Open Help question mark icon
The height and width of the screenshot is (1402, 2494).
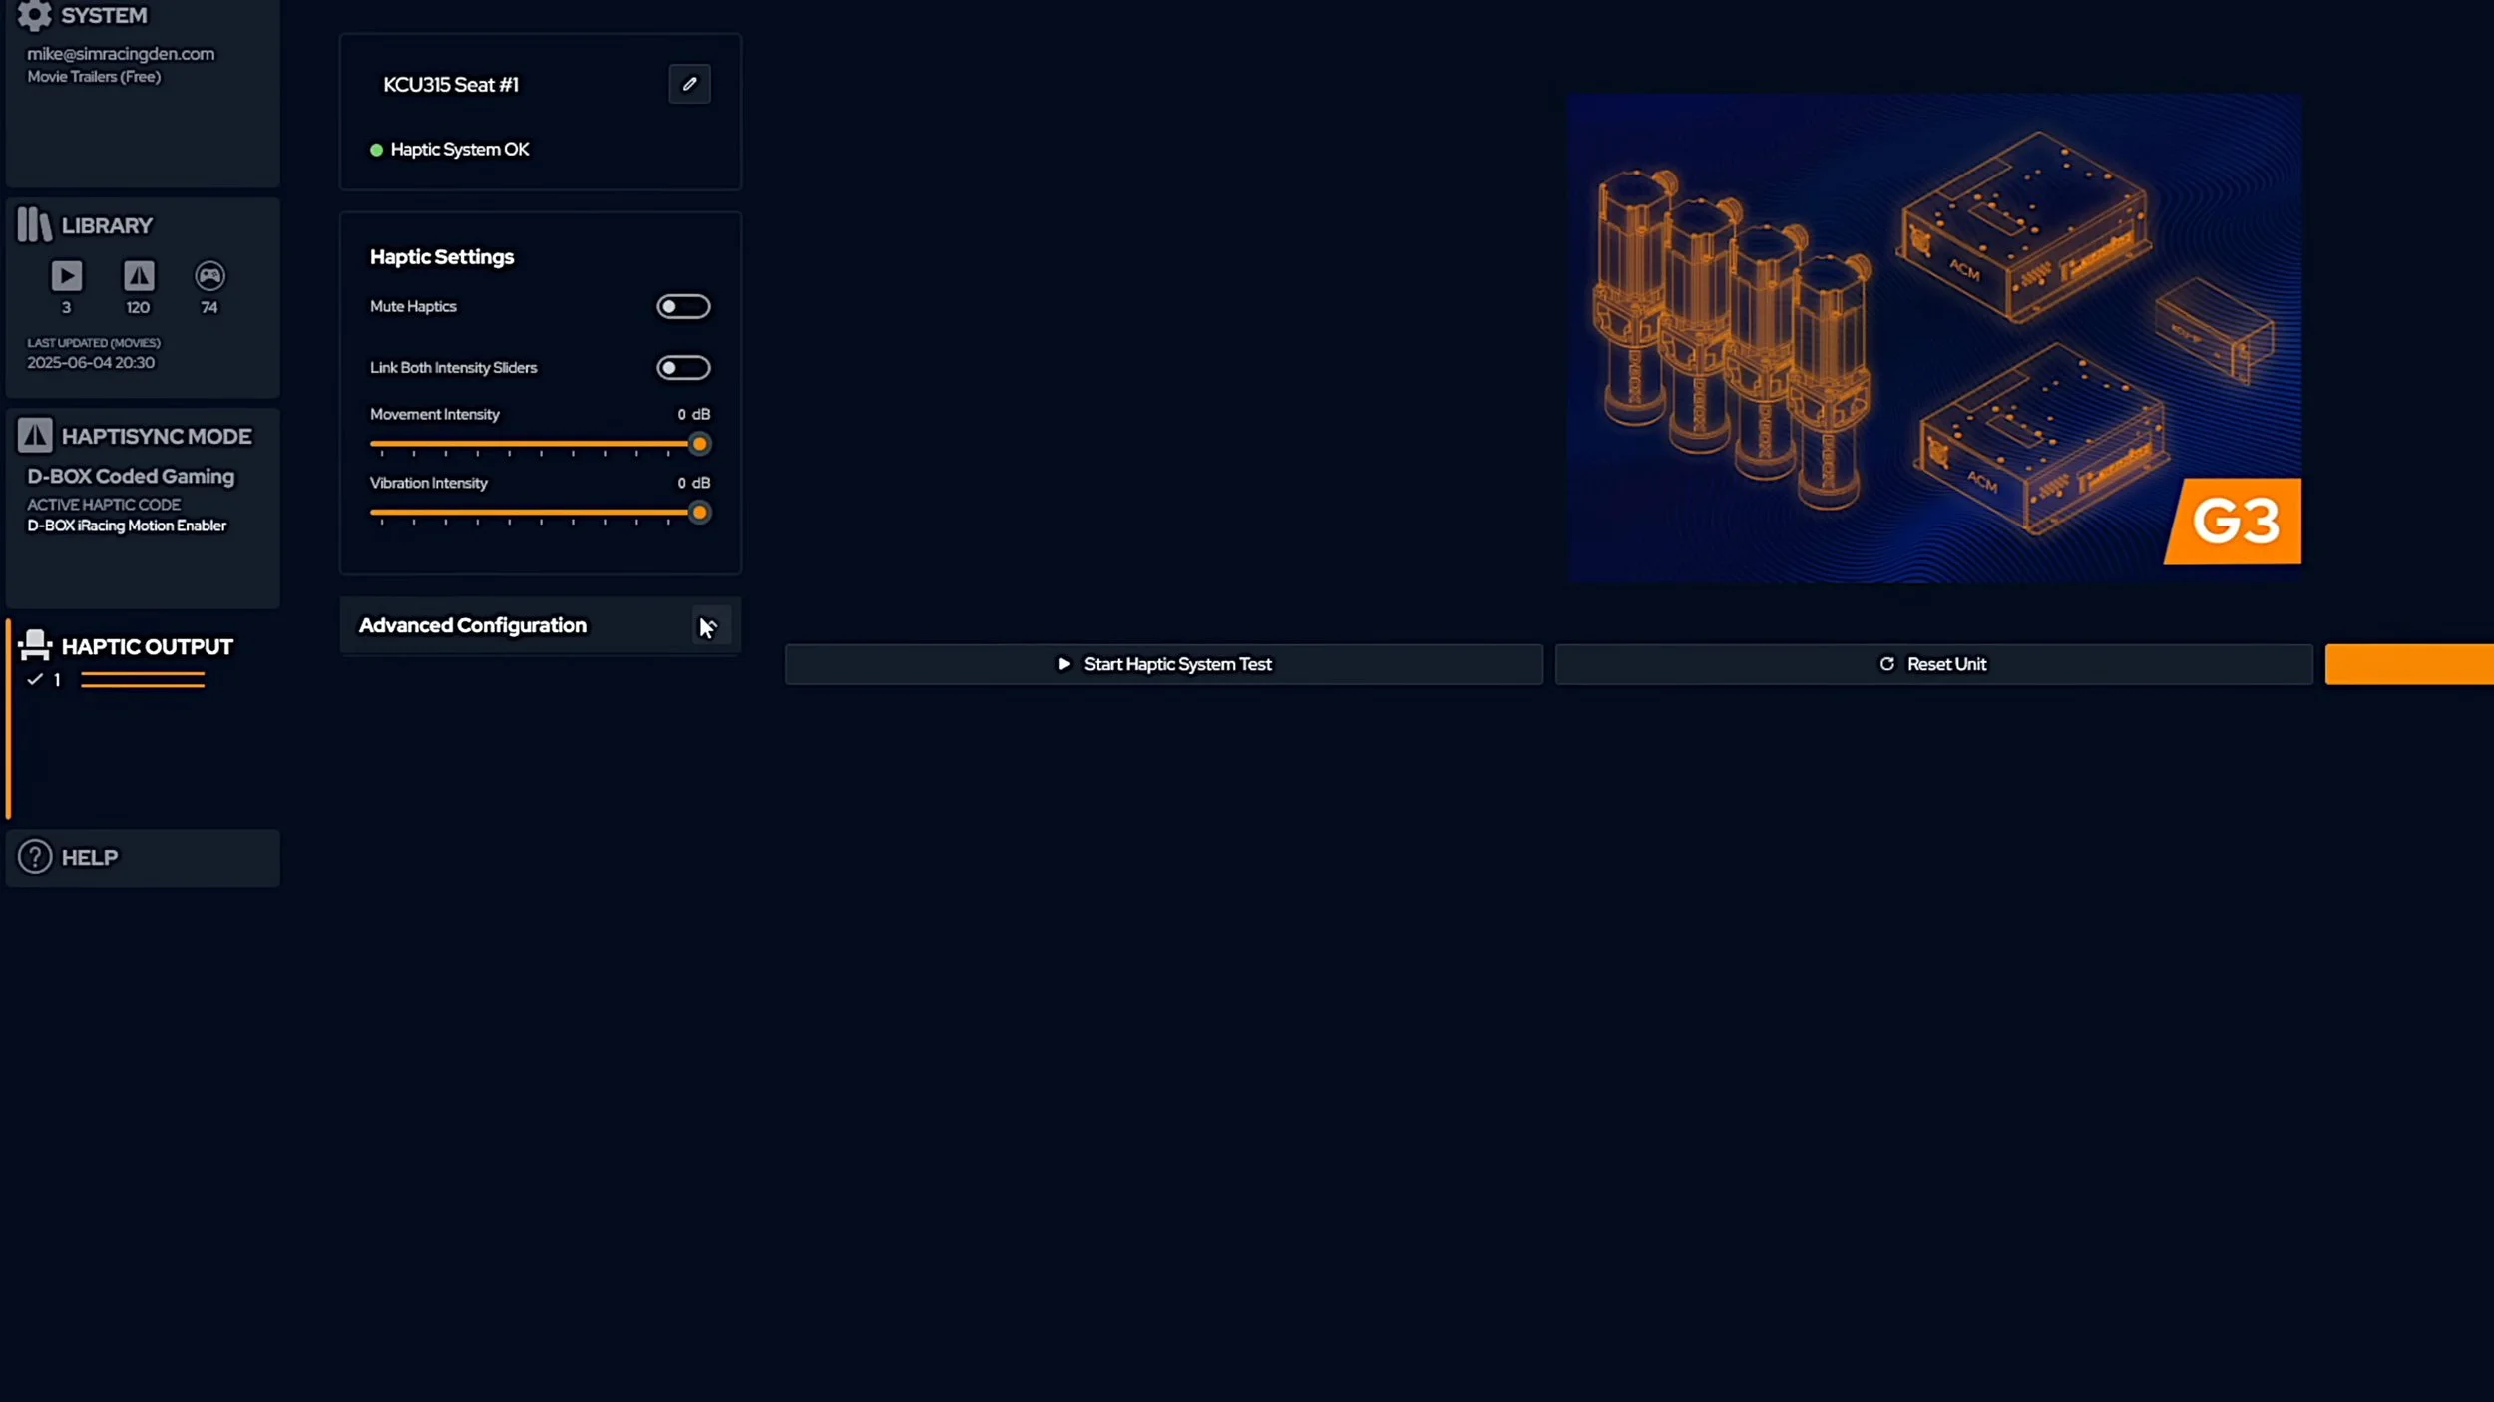(35, 857)
